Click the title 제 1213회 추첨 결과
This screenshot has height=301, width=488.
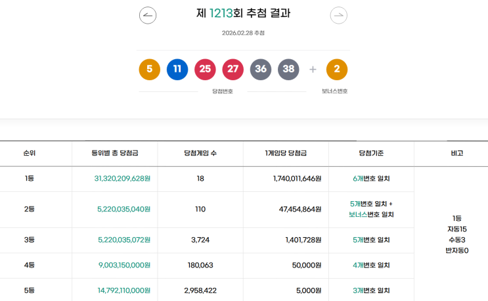[x=243, y=13]
